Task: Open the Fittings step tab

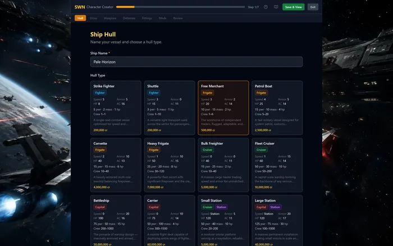Action: 147,18
